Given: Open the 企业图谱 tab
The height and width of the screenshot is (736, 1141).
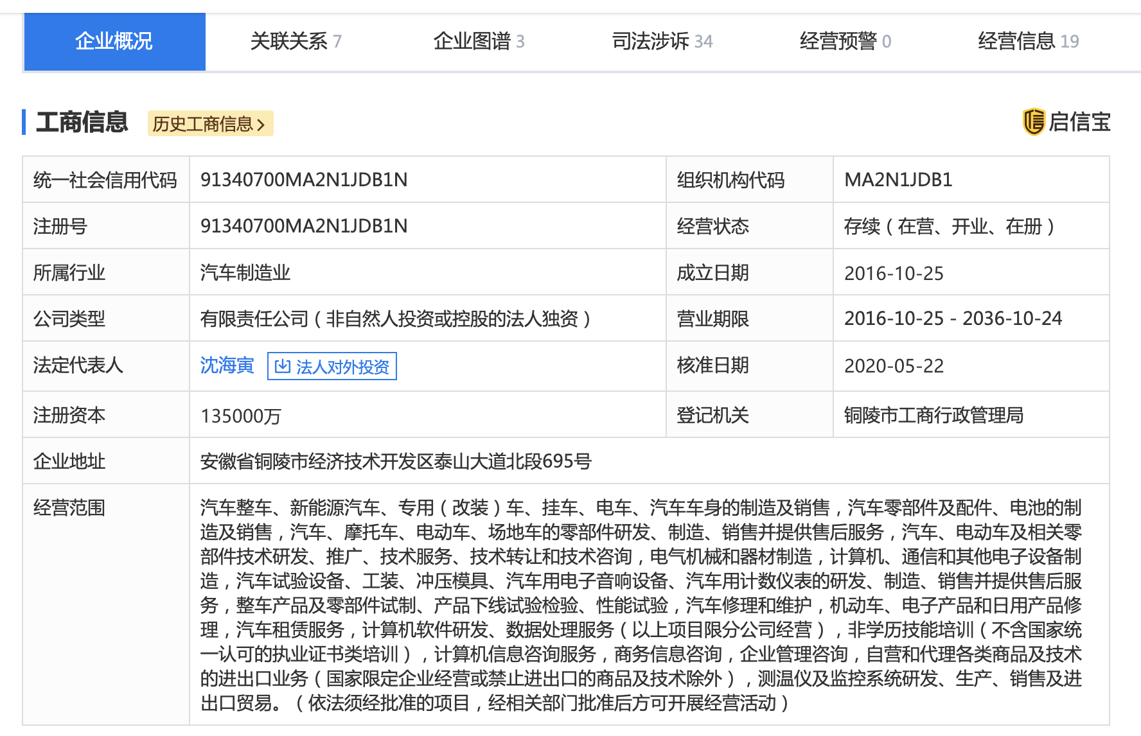Looking at the screenshot, I should 479,42.
